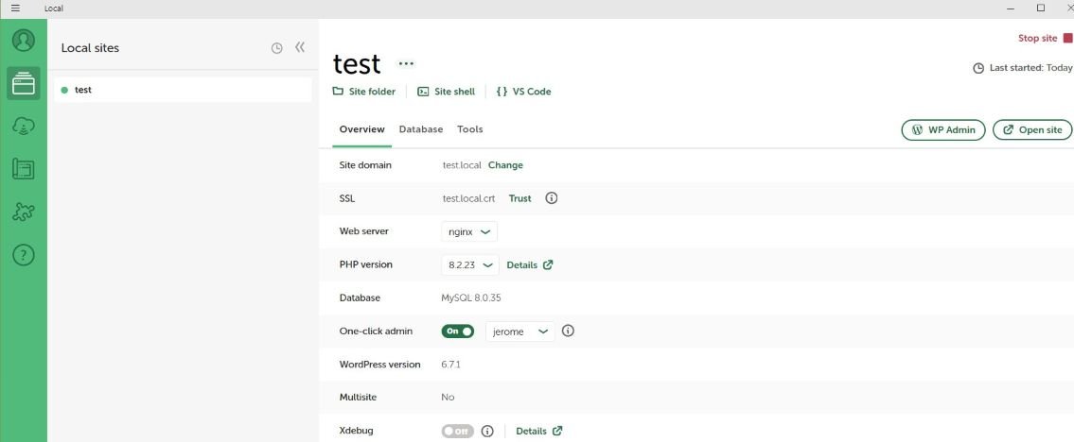Switch to the Overview tab
The height and width of the screenshot is (442, 1074).
(x=362, y=129)
